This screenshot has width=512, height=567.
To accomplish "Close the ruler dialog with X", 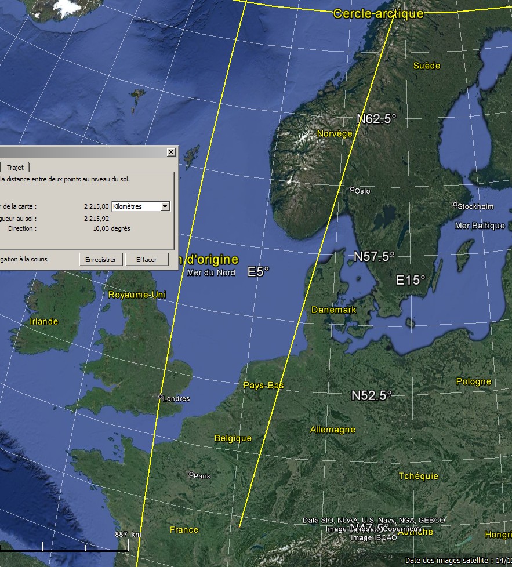I will (171, 152).
